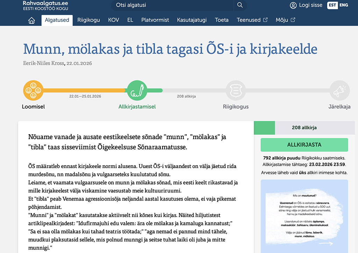Focus the Otsi algatusi search field
The width and height of the screenshot is (358, 253).
[x=171, y=5]
